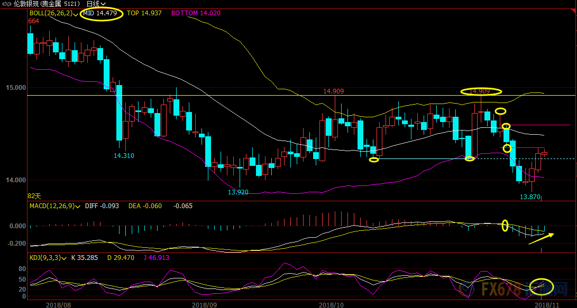Click the 0.000 MACD axis label

click(x=17, y=226)
